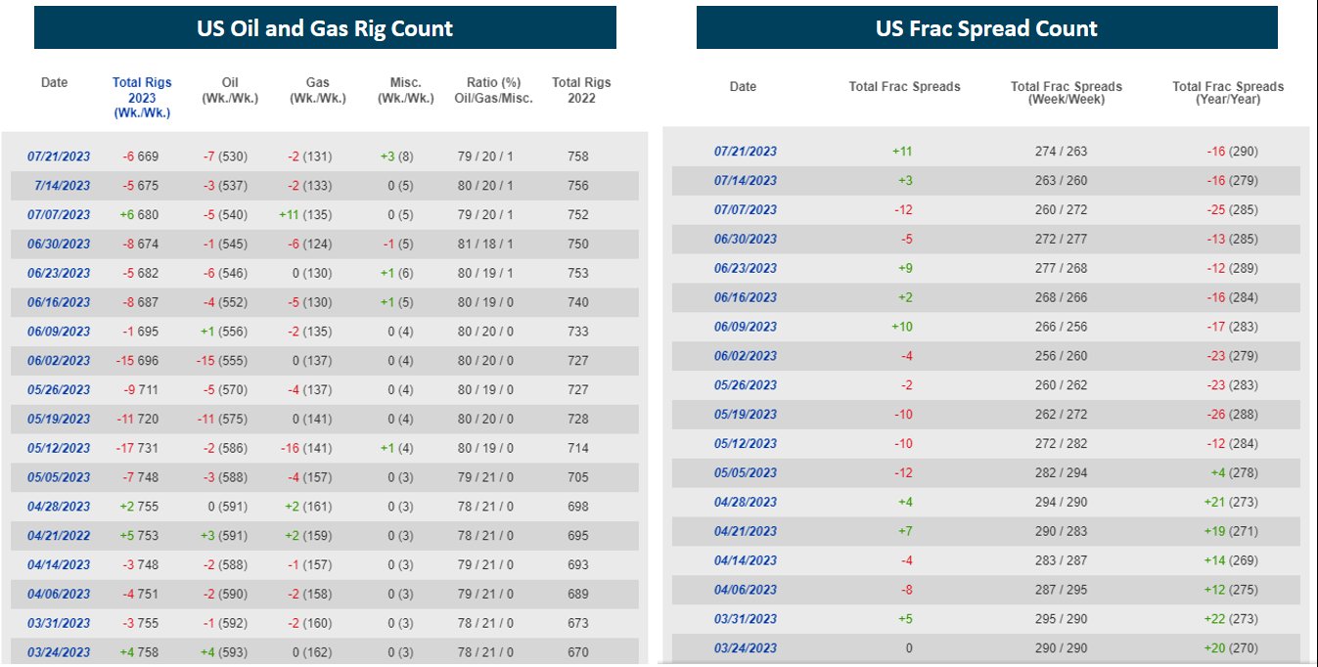
Task: Click the 'US Oil and Gas Rig Count' title banner
Action: [x=325, y=27]
